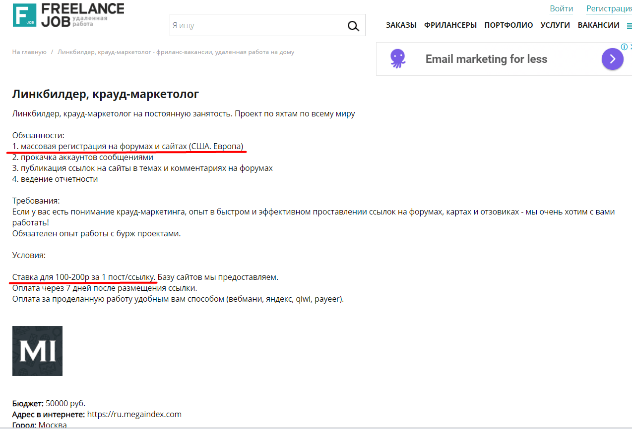
Task: Click the Линкбилдер vacancies breadcrumb link
Action: point(176,52)
